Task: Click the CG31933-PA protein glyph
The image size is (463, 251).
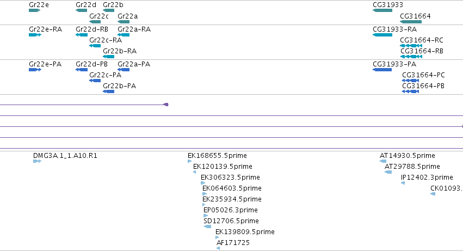Action: pos(382,70)
